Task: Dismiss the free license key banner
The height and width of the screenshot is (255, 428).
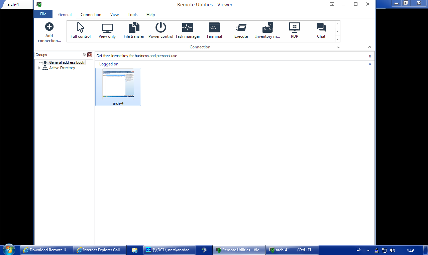Action: pyautogui.click(x=370, y=56)
